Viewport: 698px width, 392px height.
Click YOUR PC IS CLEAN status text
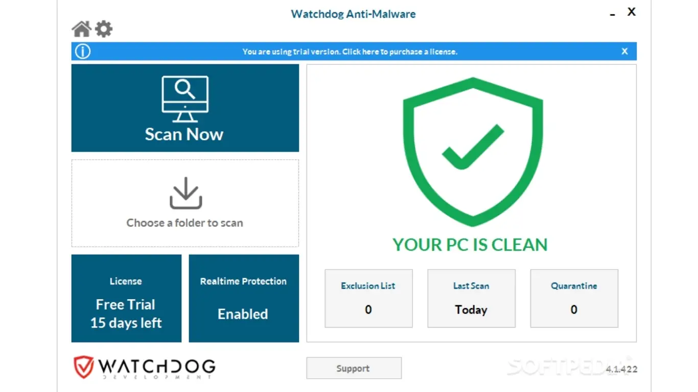pyautogui.click(x=471, y=244)
